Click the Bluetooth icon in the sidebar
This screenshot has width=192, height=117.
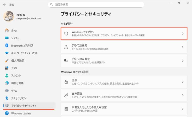click(7, 46)
